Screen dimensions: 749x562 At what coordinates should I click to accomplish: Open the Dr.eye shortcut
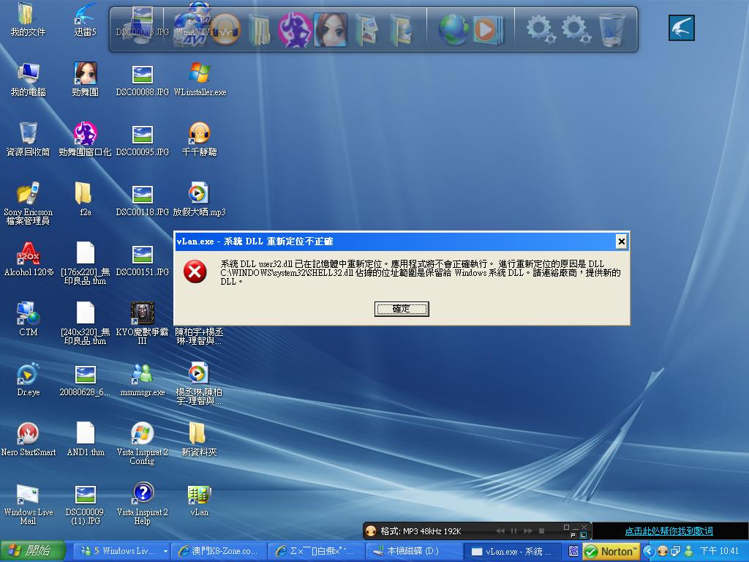[x=28, y=380]
